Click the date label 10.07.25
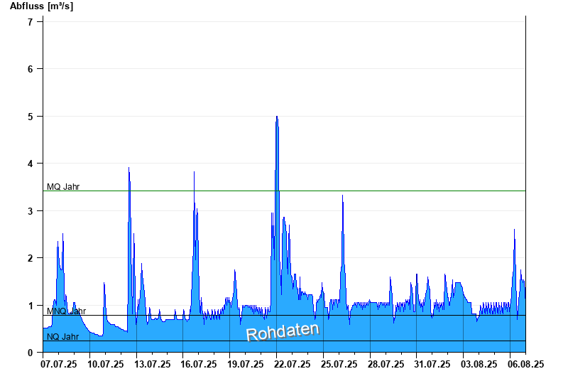 point(106,364)
